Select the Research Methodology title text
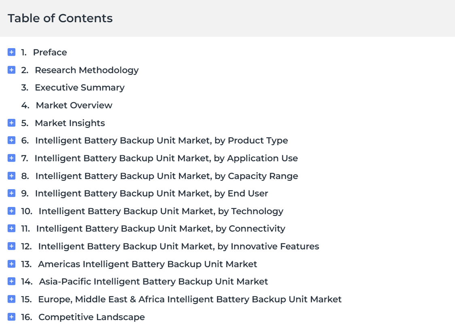Viewport: 455px width, 329px height. [87, 70]
